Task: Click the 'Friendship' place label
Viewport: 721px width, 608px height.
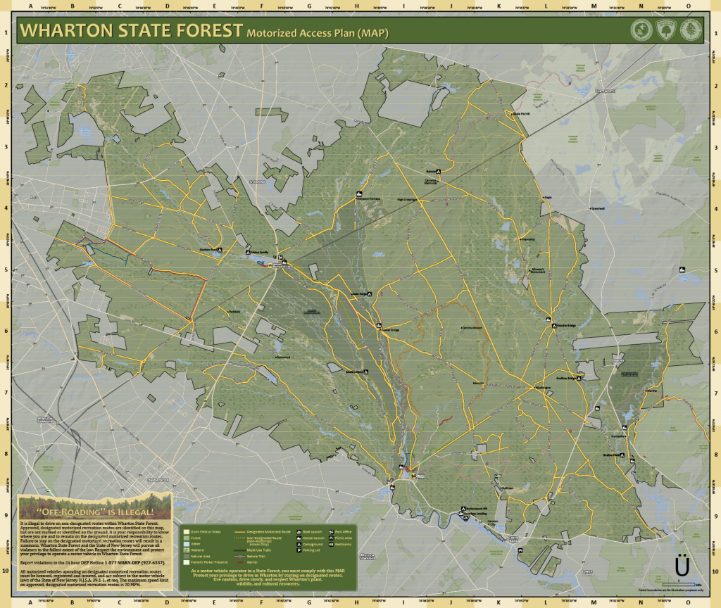Action: pos(528,239)
